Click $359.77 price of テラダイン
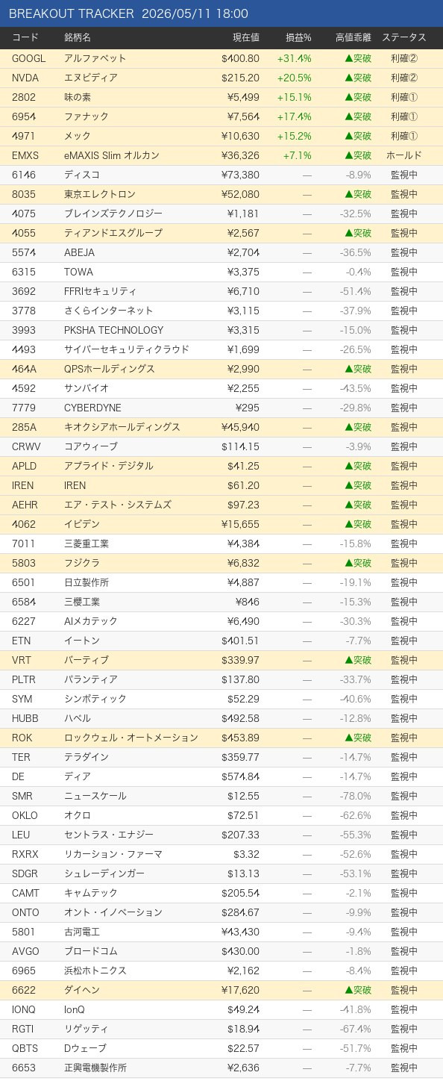The height and width of the screenshot is (1087, 443). (x=240, y=757)
